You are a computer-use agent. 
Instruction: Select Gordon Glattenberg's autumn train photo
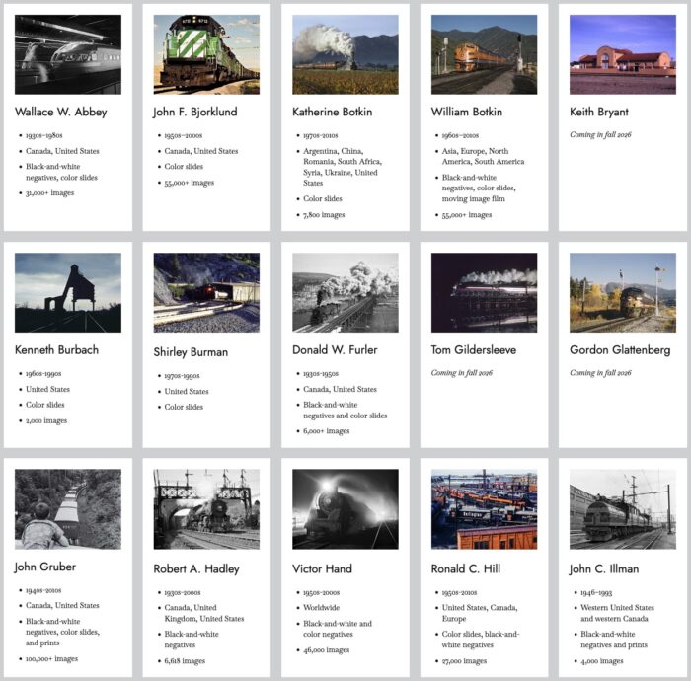coord(623,292)
